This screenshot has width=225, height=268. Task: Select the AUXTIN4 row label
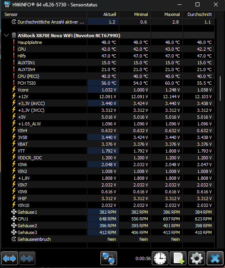pyautogui.click(x=26, y=69)
